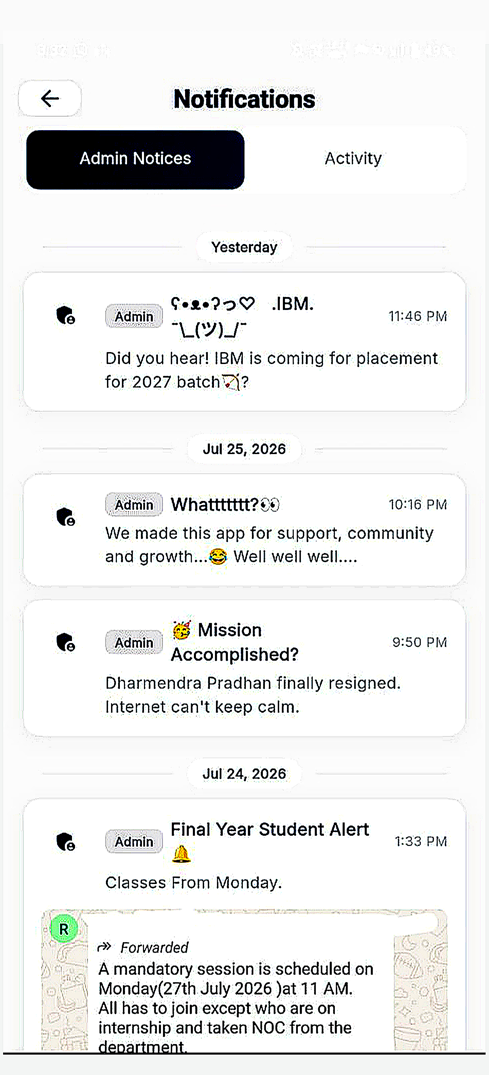Click the shield icon beside Final Year Alert
Image resolution: width=489 pixels, height=1075 pixels.
pos(66,842)
